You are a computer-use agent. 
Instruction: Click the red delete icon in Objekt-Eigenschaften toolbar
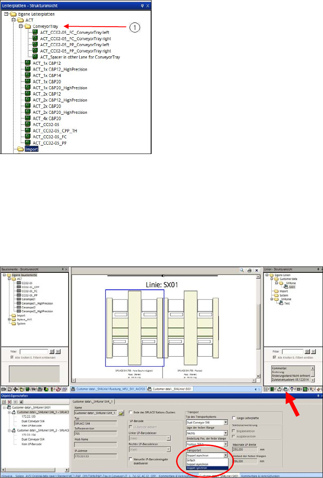(9, 401)
